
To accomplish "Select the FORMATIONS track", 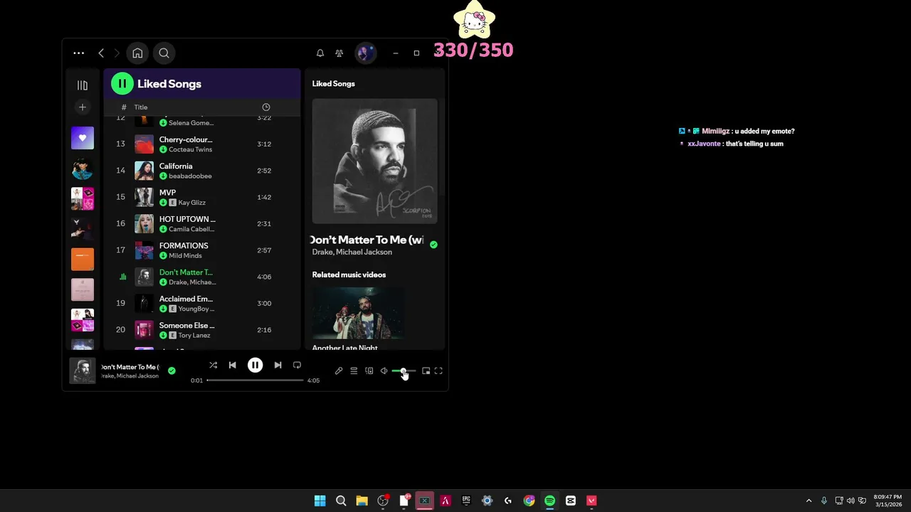I will [202, 250].
